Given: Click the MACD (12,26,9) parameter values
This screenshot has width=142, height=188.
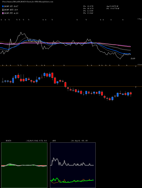Looking at the screenshot, I should tap(36, 141).
